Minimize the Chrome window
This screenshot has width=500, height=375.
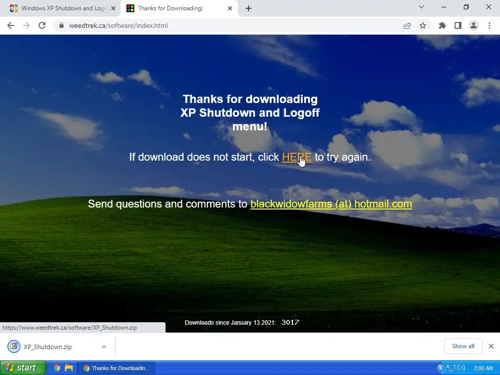point(443,7)
